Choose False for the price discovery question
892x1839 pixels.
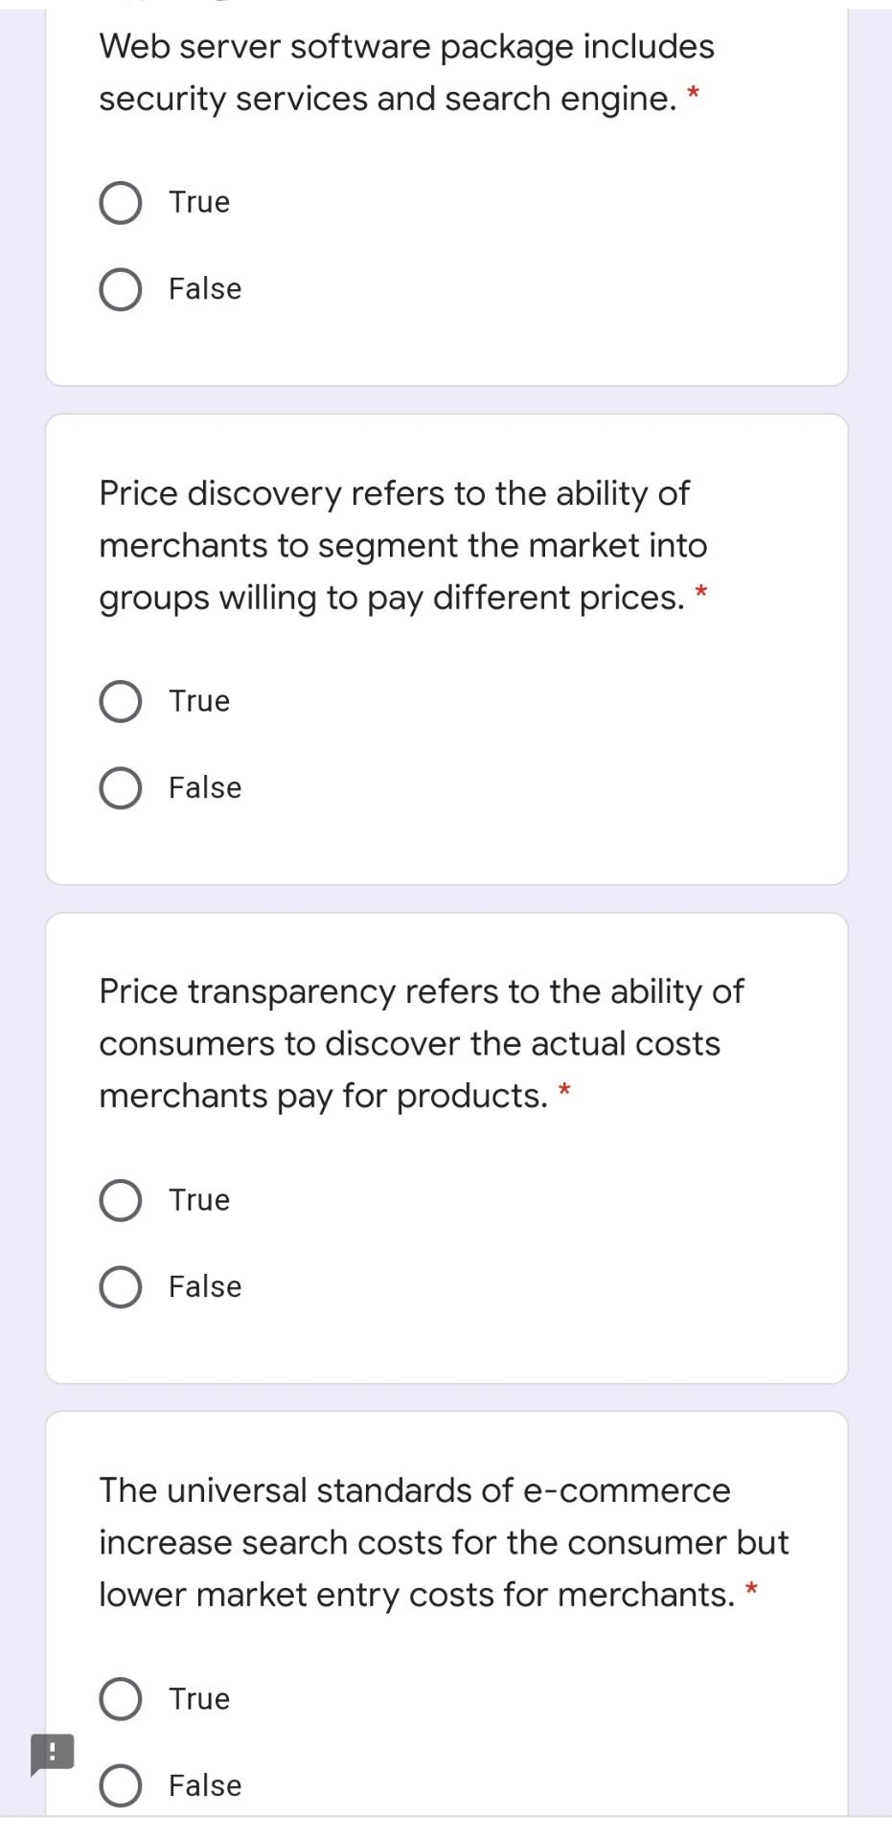121,788
